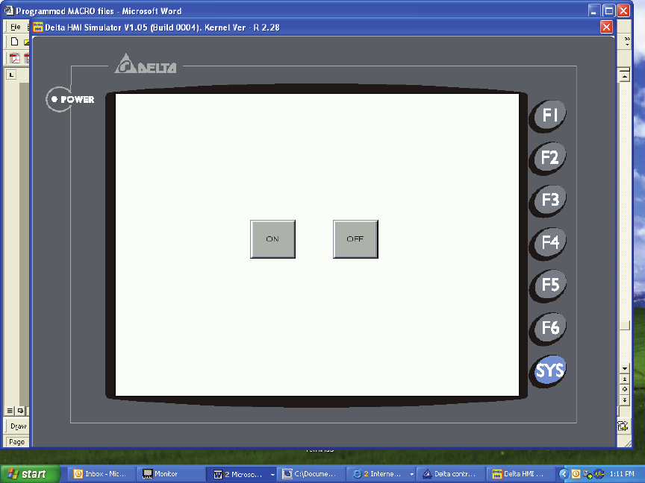Hit the F6 function key

549,328
